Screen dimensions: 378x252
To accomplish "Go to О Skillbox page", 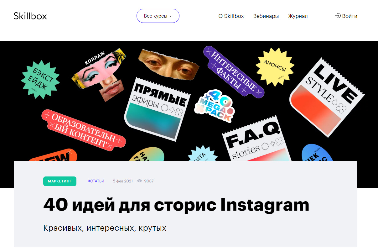I will (231, 16).
